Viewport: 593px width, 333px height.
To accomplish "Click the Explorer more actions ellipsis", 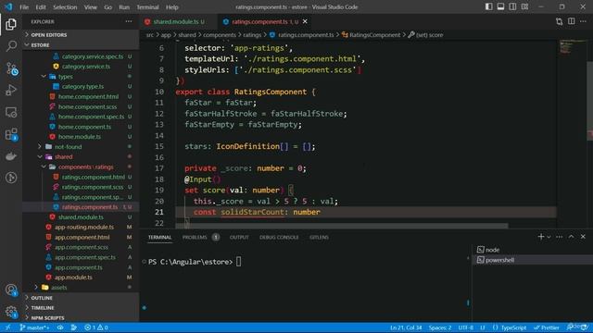I will [x=129, y=21].
